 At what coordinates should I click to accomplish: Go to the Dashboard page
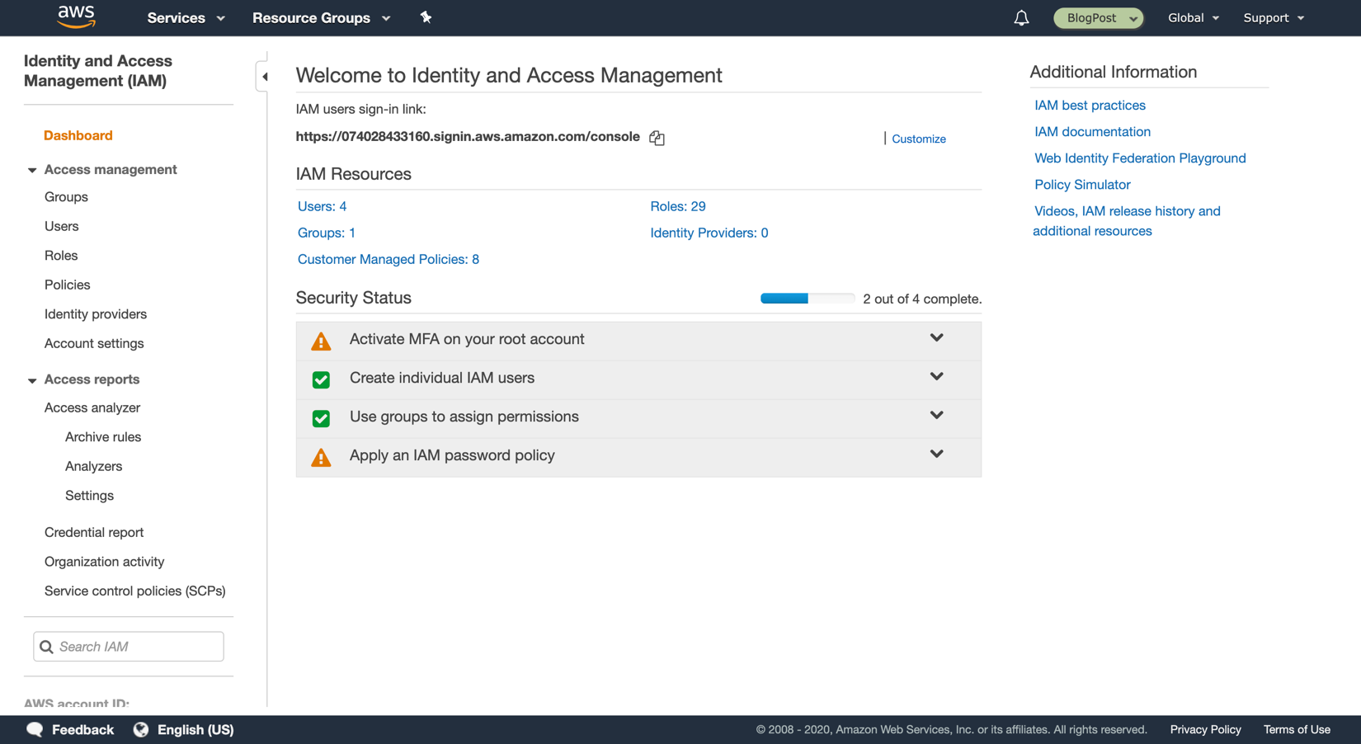coord(78,135)
